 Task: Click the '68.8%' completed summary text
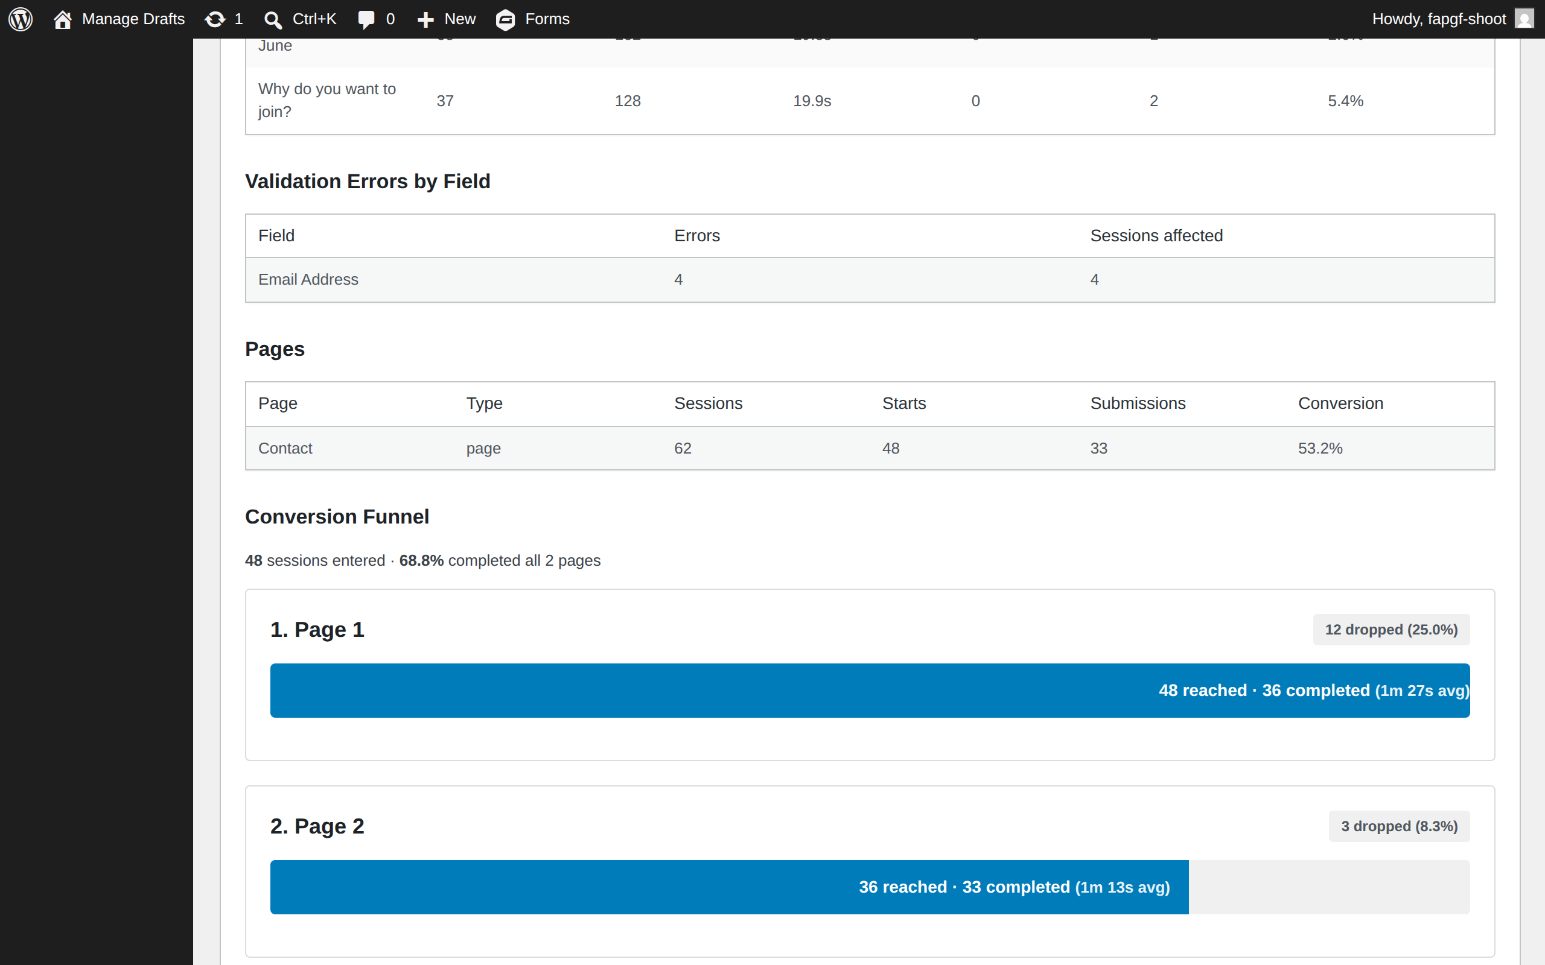coord(421,560)
